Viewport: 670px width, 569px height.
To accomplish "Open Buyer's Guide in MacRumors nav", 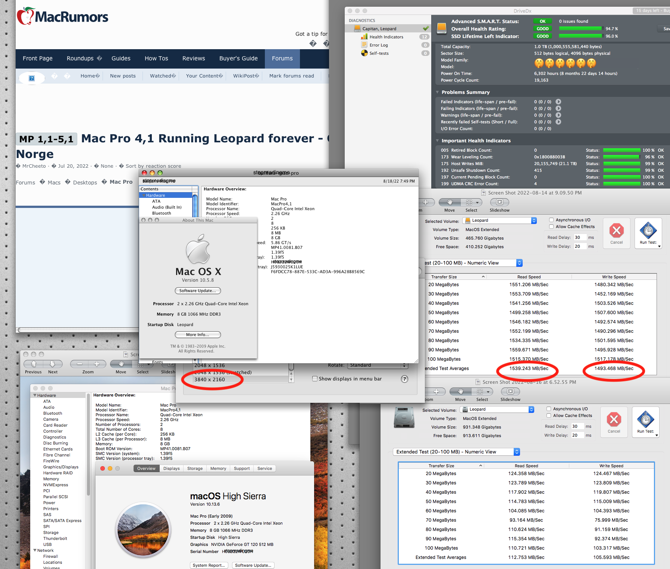I will pyautogui.click(x=238, y=59).
